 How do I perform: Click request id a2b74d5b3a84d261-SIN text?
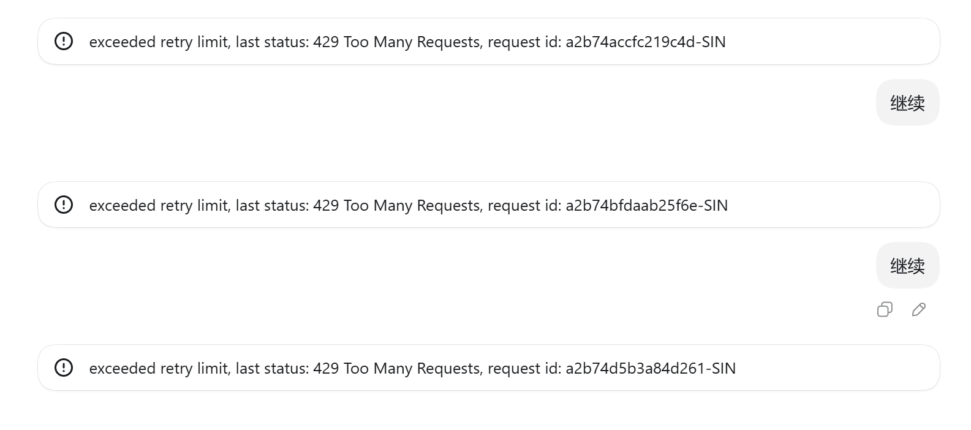click(651, 368)
